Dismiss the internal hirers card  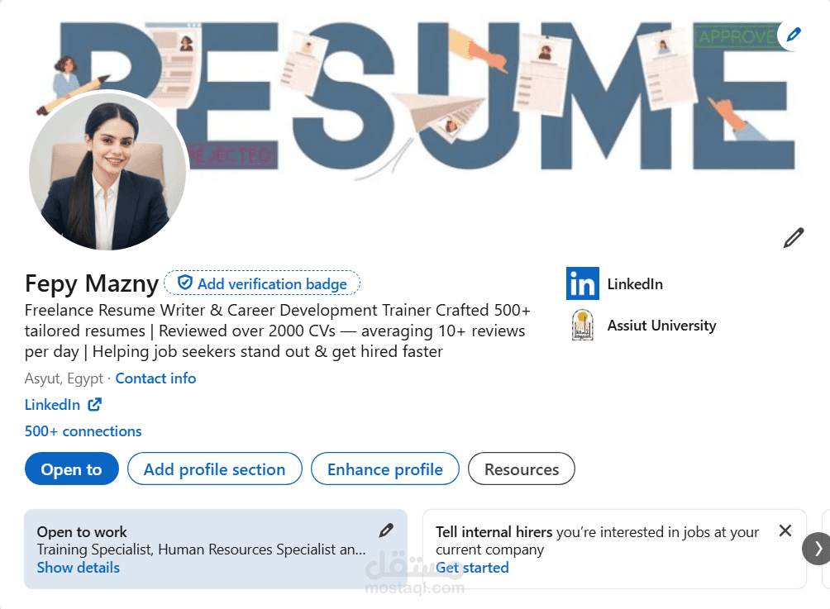click(x=785, y=530)
